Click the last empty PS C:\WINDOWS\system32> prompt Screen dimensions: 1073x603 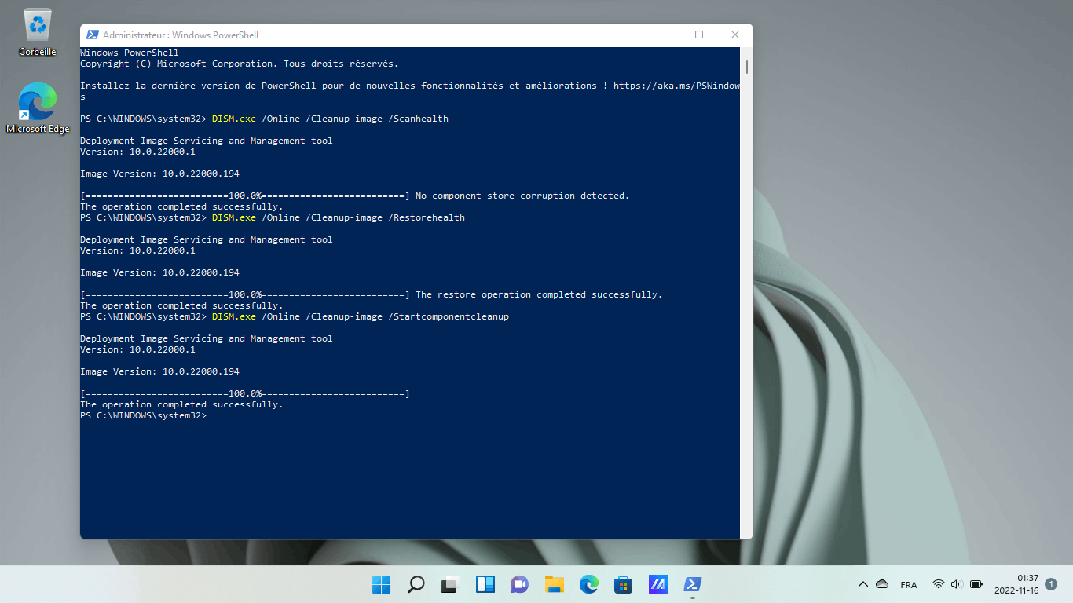[x=143, y=415]
